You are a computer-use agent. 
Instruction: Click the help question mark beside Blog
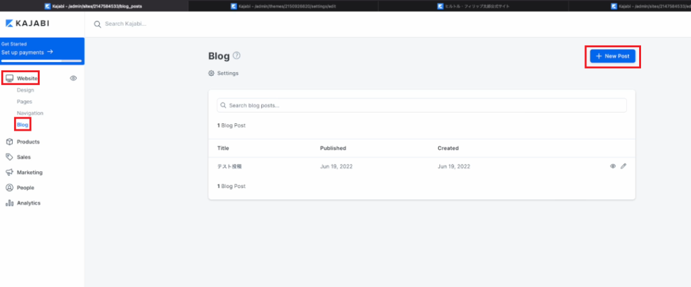(236, 56)
